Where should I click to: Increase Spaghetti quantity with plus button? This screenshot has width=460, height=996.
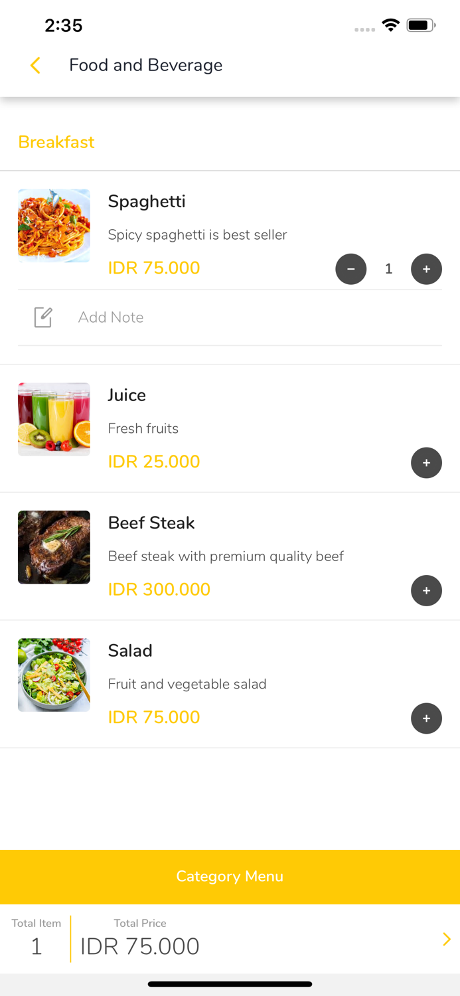(x=426, y=269)
